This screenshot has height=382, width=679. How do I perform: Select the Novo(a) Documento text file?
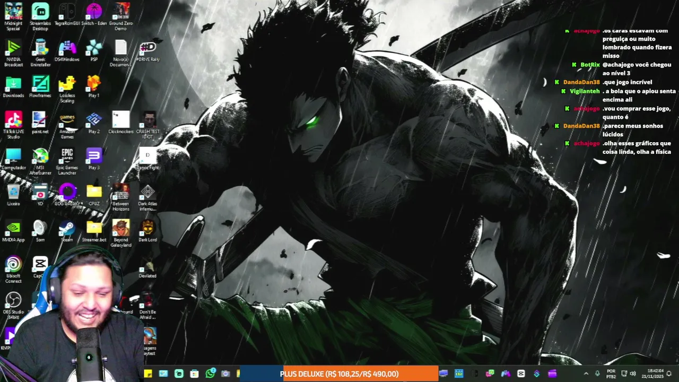tap(121, 53)
